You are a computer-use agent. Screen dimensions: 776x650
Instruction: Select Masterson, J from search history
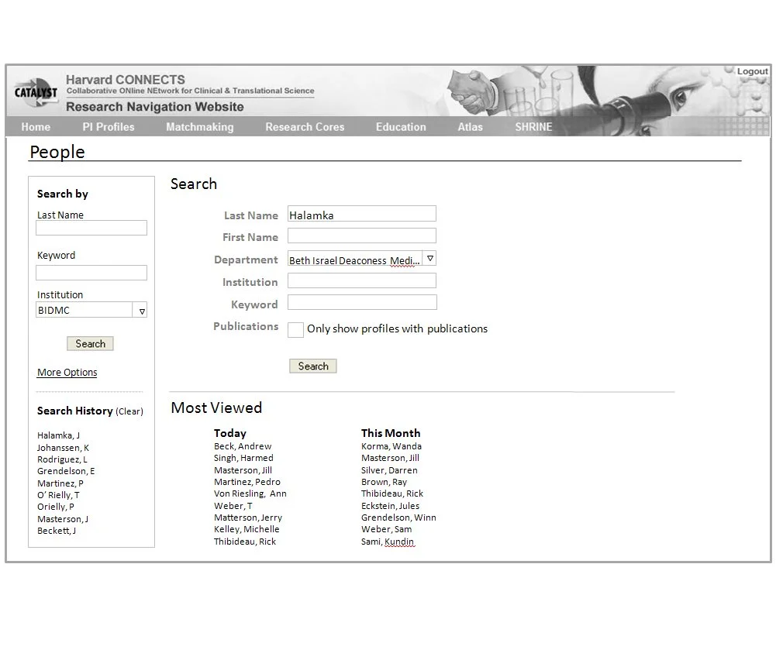tap(63, 519)
